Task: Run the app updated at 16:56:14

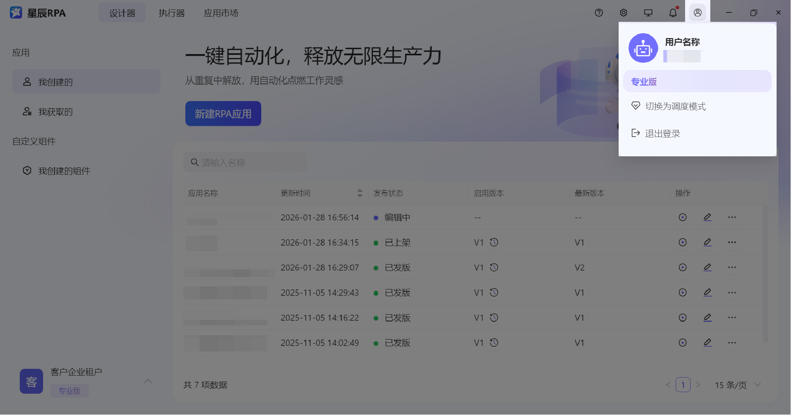Action: point(682,217)
